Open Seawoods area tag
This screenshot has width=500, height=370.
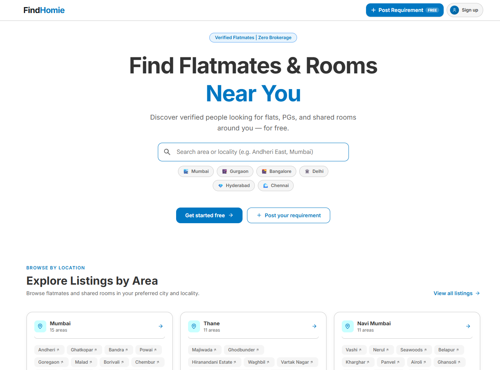click(414, 350)
